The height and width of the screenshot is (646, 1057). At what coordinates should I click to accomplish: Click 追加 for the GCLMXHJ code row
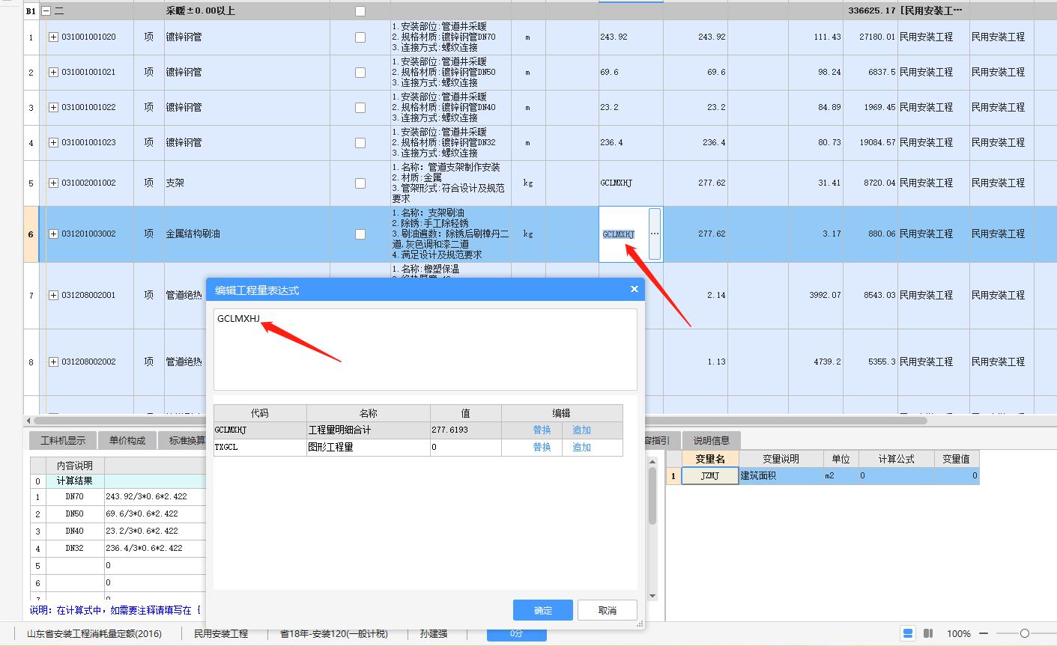click(581, 430)
